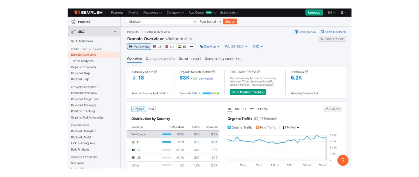Click the orange Search button
This screenshot has height=177, width=419.
[230, 21]
